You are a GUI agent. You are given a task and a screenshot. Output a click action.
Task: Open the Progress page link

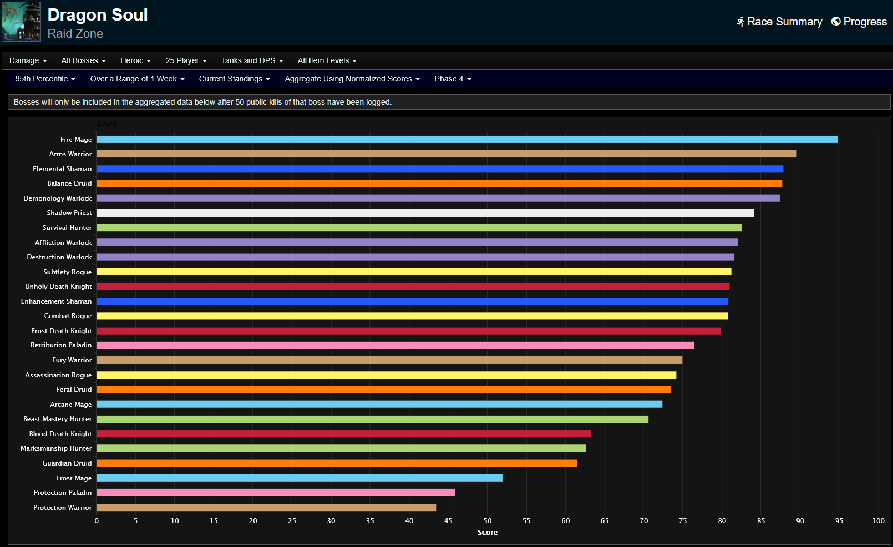tap(865, 22)
